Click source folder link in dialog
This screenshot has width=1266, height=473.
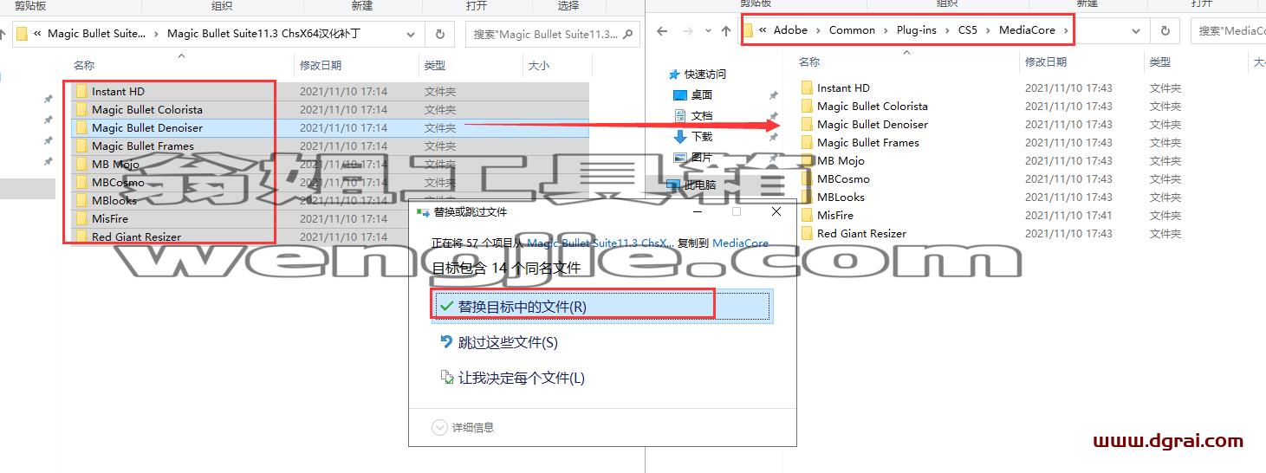[x=601, y=243]
